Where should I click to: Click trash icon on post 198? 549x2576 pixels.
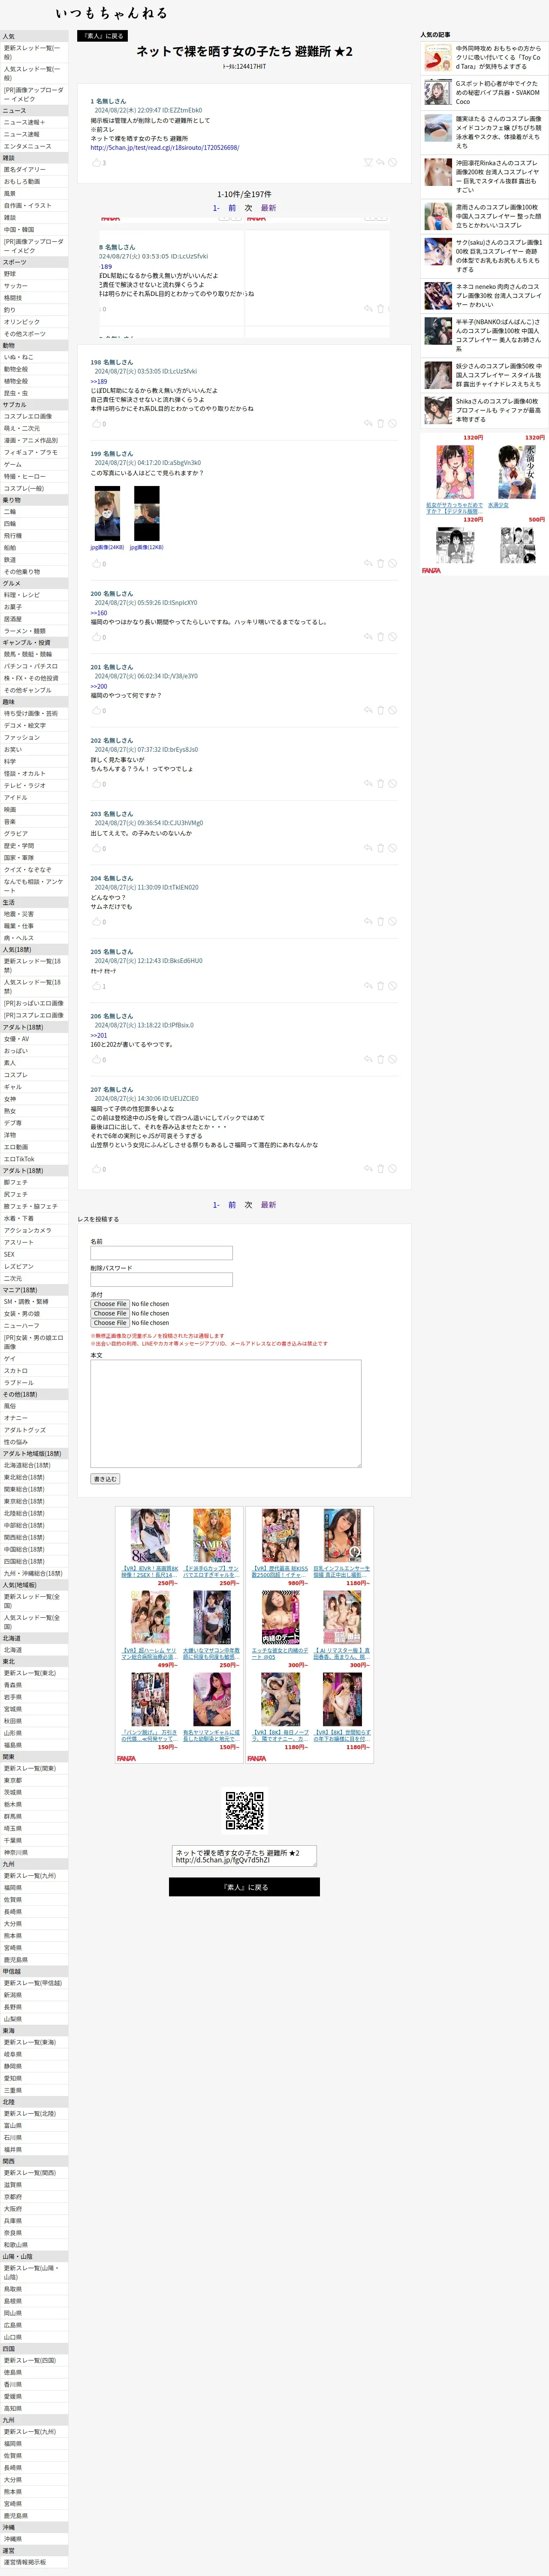tap(380, 423)
